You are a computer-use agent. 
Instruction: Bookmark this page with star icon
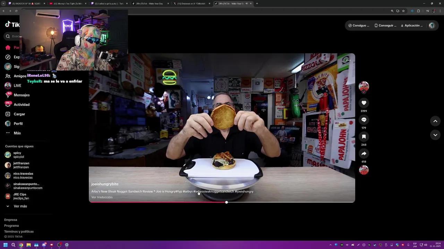click(403, 11)
